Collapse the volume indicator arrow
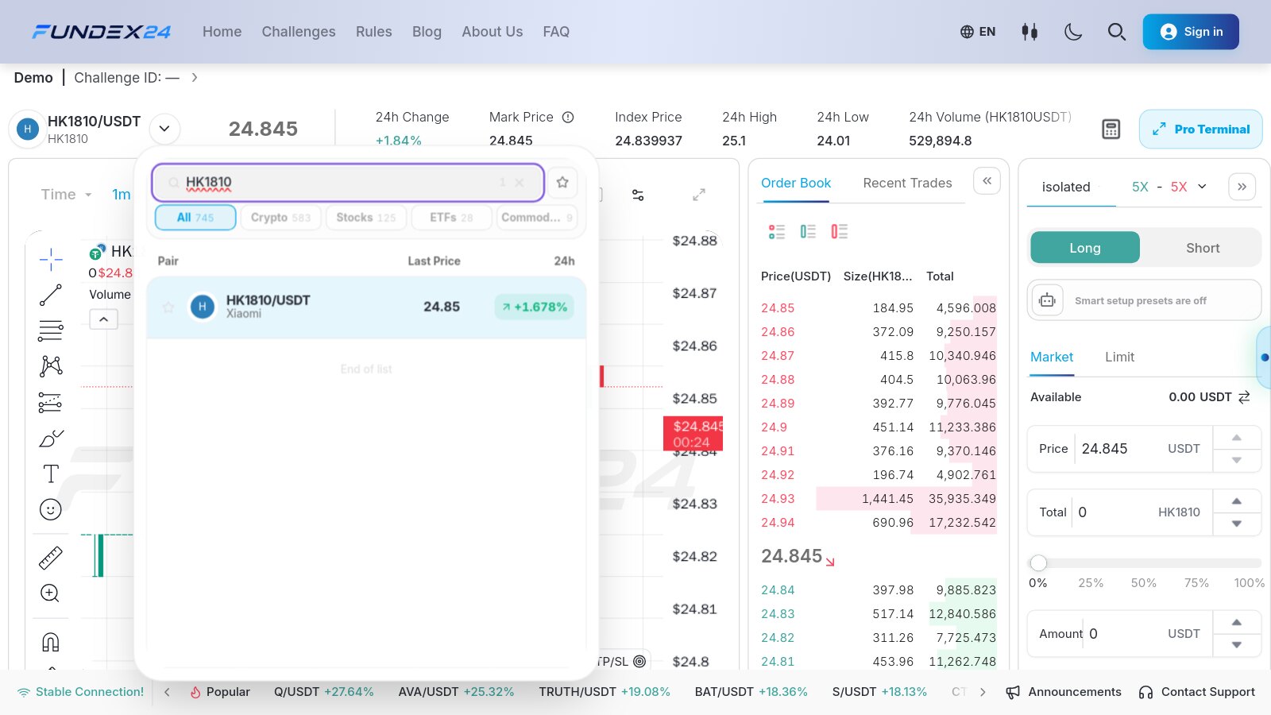1271x715 pixels. tap(104, 319)
